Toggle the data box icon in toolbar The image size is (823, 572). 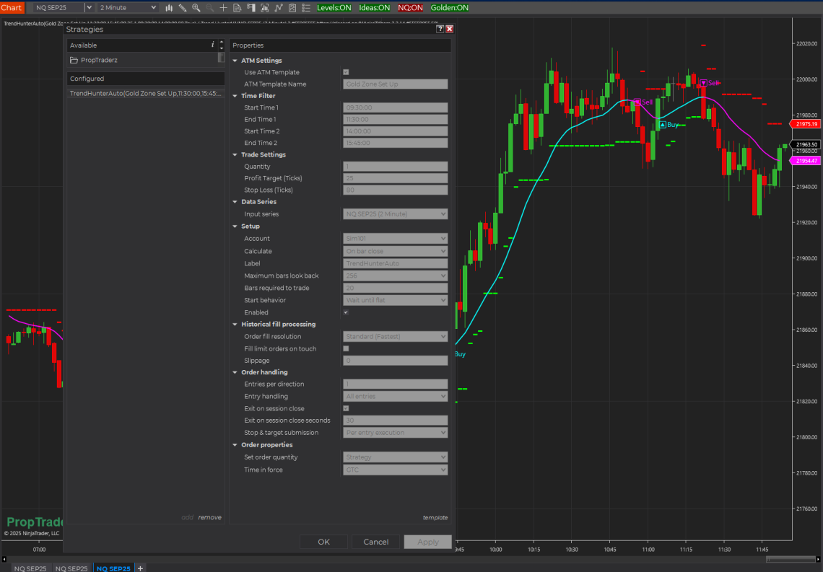click(x=238, y=8)
